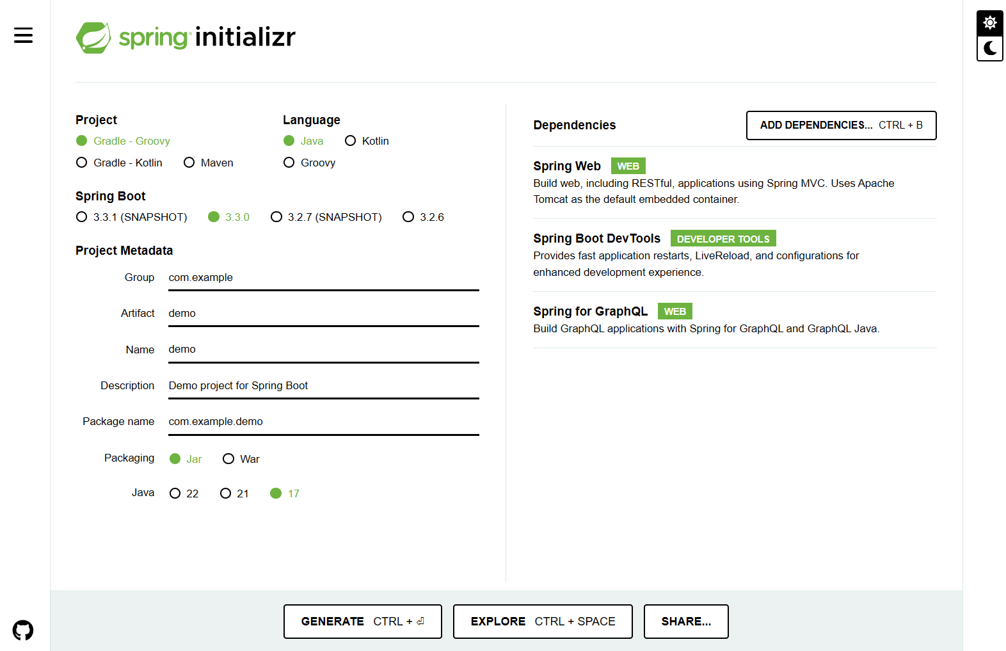Click the WEB tag beside Spring Web
Screen dimensions: 1006x651
pyautogui.click(x=628, y=166)
